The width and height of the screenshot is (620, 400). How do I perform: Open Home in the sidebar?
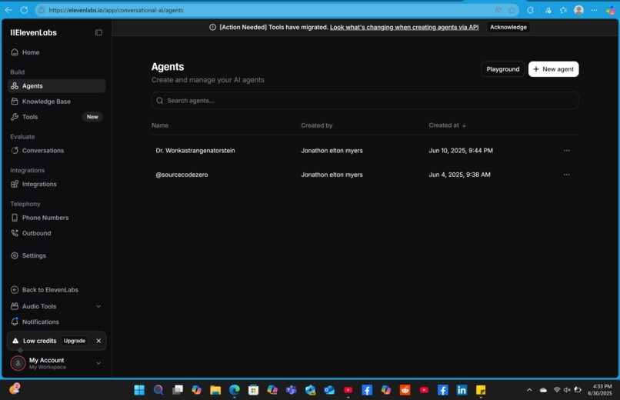31,52
